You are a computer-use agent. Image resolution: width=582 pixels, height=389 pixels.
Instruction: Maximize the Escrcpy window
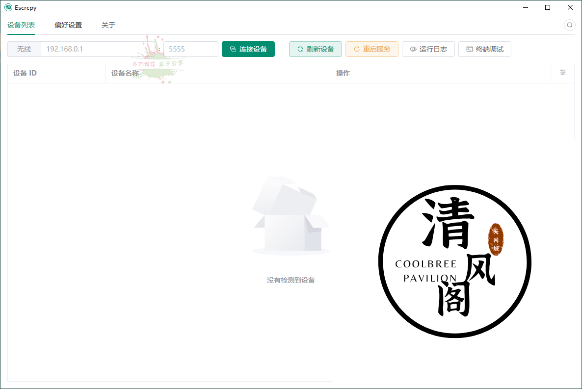(548, 7)
